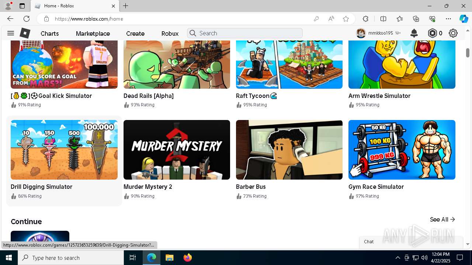472x265 pixels.
Task: Open the Robux balance icon
Action: [x=432, y=33]
